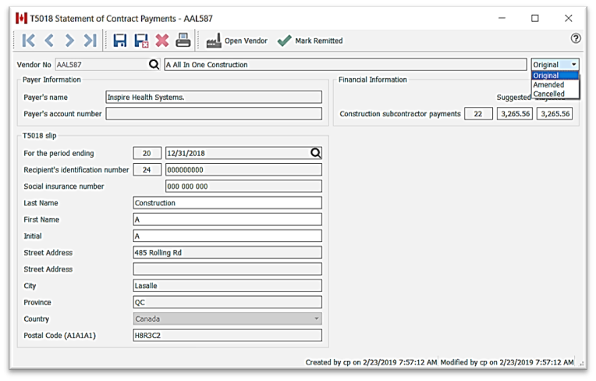Click the Last Name field Construction
596x381 pixels.
227,203
